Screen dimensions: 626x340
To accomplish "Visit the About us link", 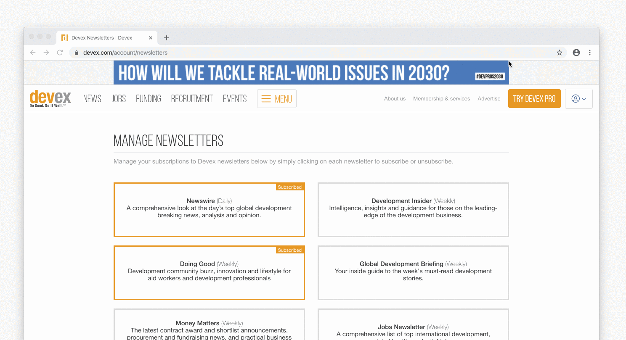I will (395, 99).
